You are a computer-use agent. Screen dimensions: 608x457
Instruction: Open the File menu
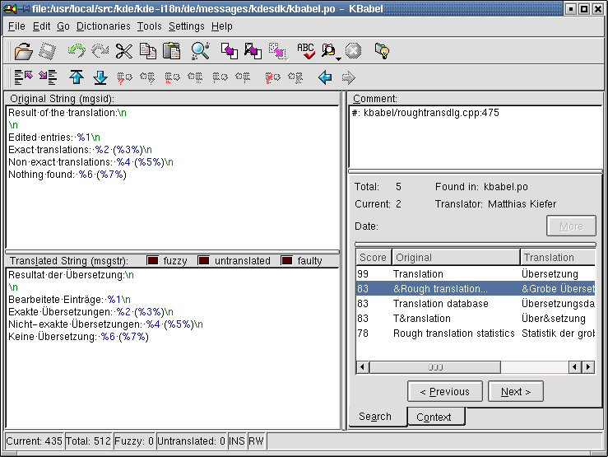pyautogui.click(x=16, y=26)
